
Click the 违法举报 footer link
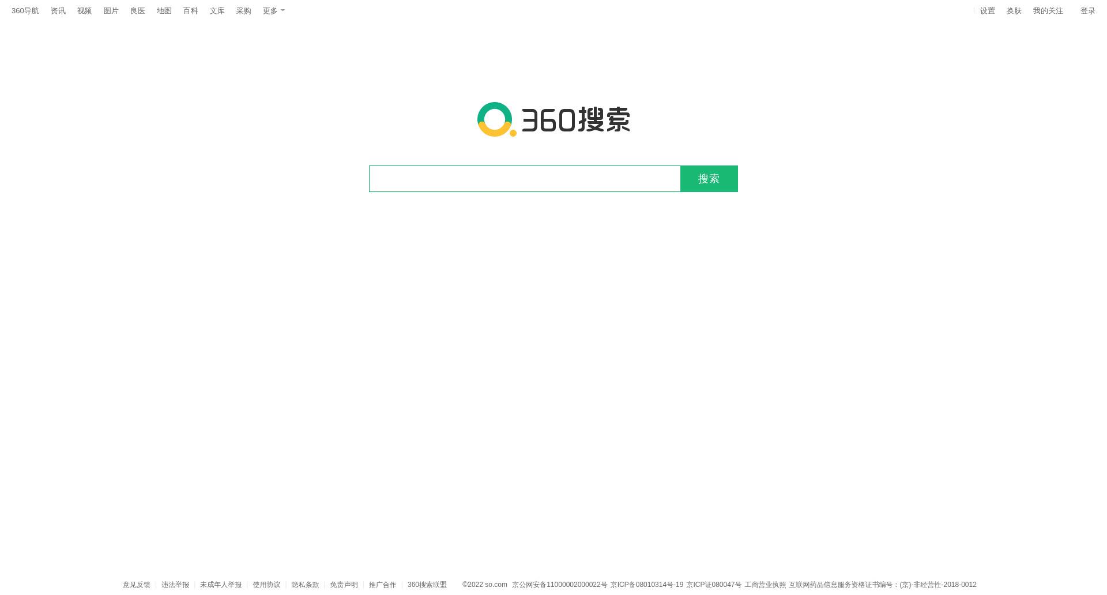175,585
